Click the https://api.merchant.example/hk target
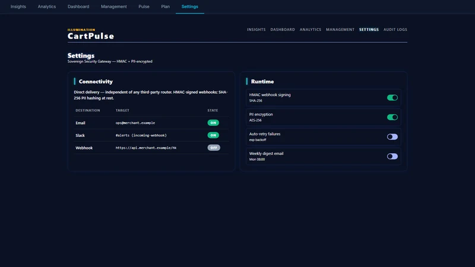Viewport: 475px width, 267px height. coord(145,148)
